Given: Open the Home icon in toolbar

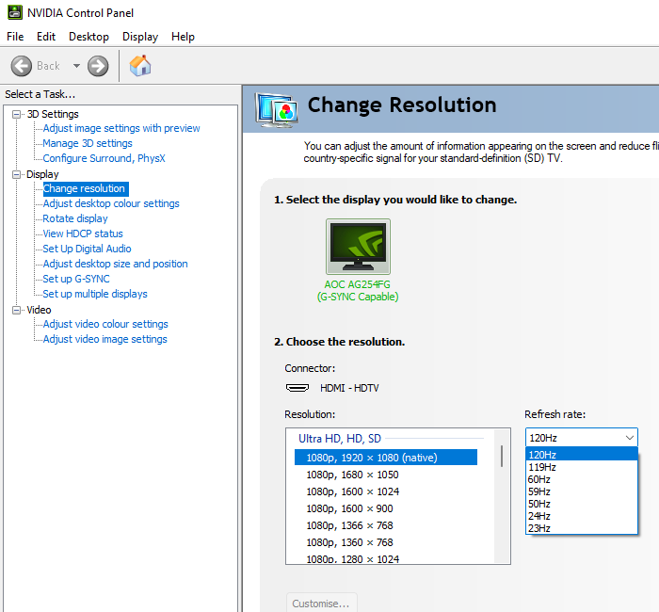Looking at the screenshot, I should [140, 66].
